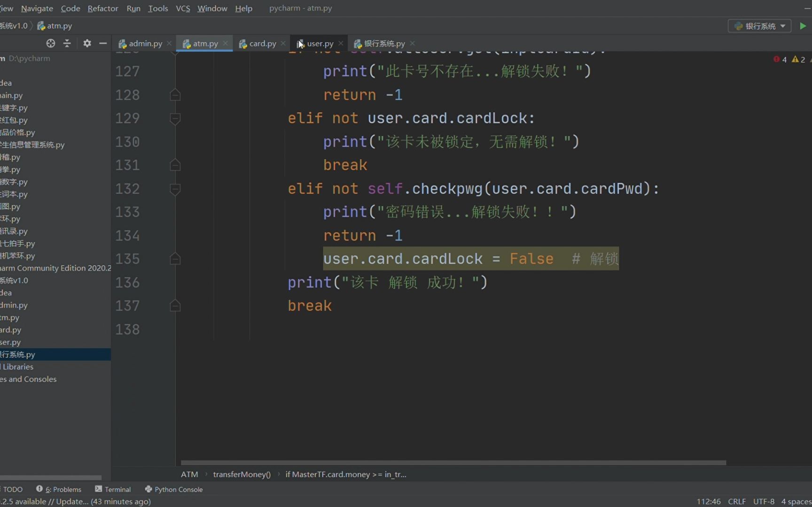
Task: Open the Python Console tool window
Action: [174, 489]
